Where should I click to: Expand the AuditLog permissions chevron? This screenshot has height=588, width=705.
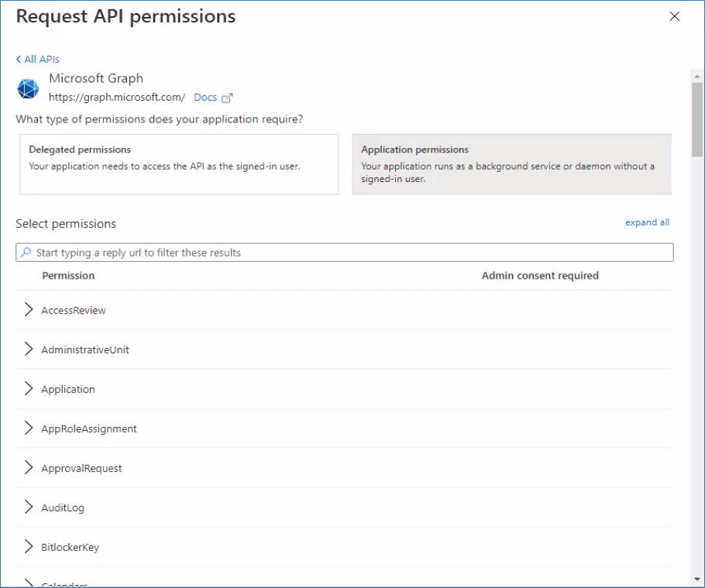coord(29,507)
